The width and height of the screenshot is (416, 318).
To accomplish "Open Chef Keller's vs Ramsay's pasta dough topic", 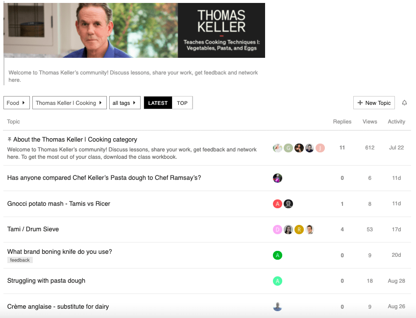I will pyautogui.click(x=104, y=178).
